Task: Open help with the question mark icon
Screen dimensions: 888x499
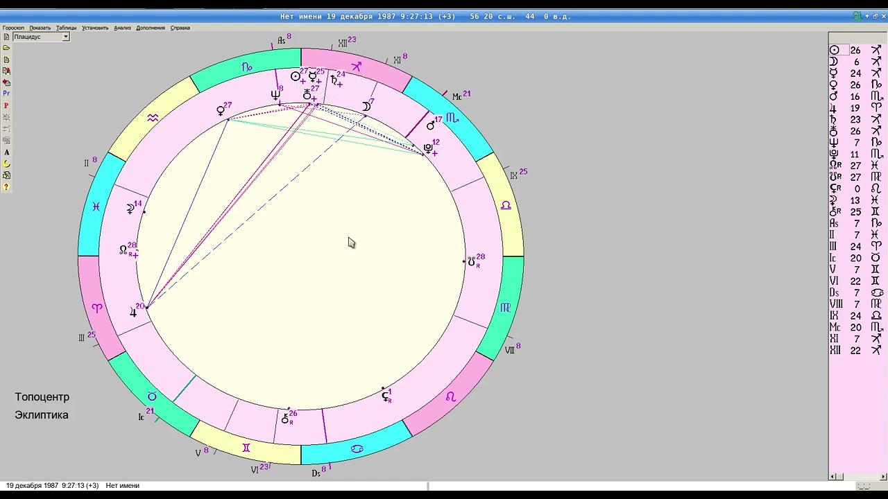Action: (x=6, y=187)
